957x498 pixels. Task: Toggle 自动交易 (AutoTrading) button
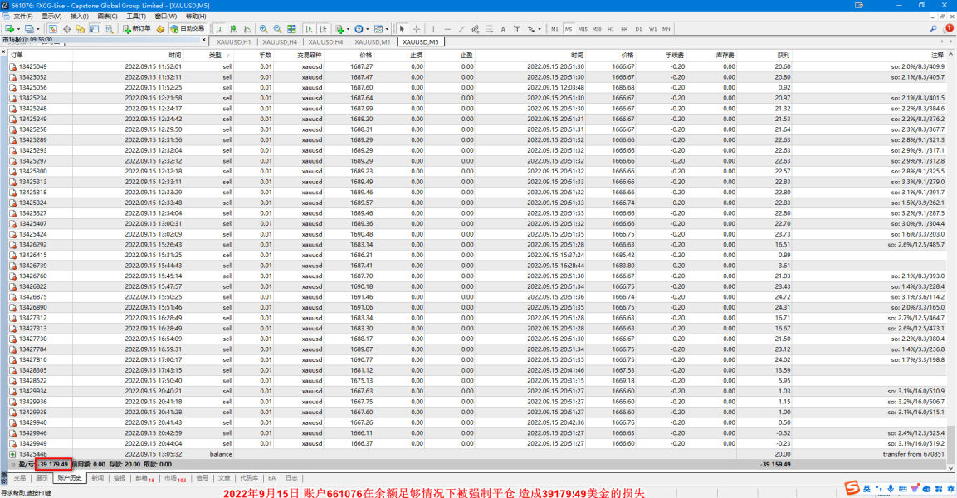click(186, 28)
